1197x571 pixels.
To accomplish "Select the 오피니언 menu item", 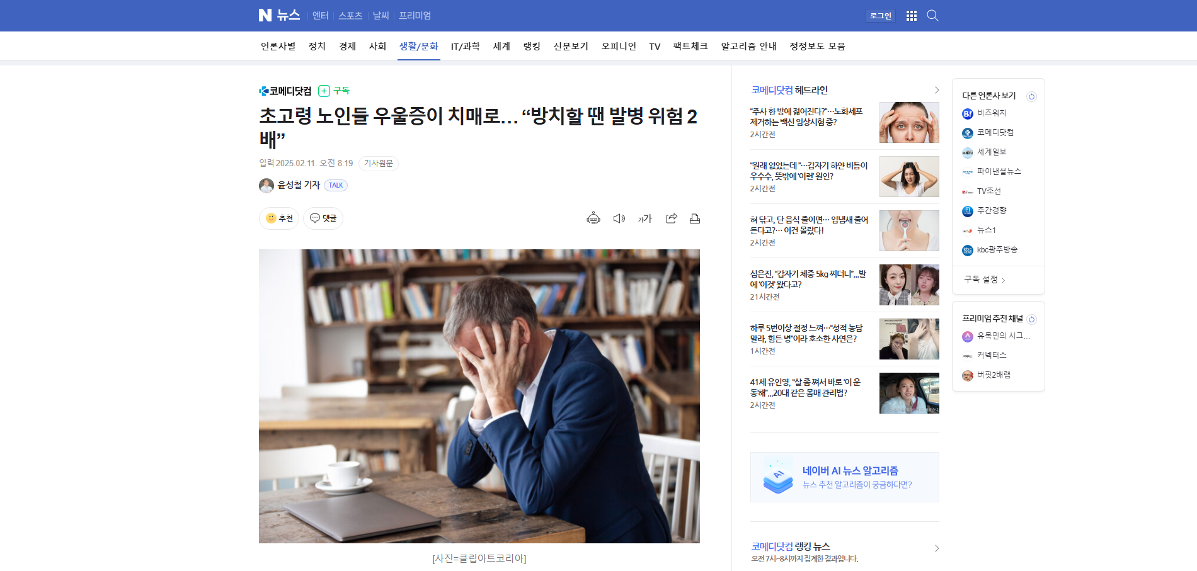I will click(619, 47).
